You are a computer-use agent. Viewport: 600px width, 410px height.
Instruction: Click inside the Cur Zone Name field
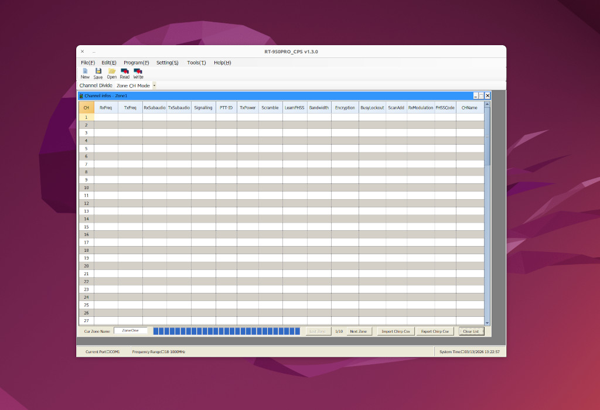(x=129, y=330)
